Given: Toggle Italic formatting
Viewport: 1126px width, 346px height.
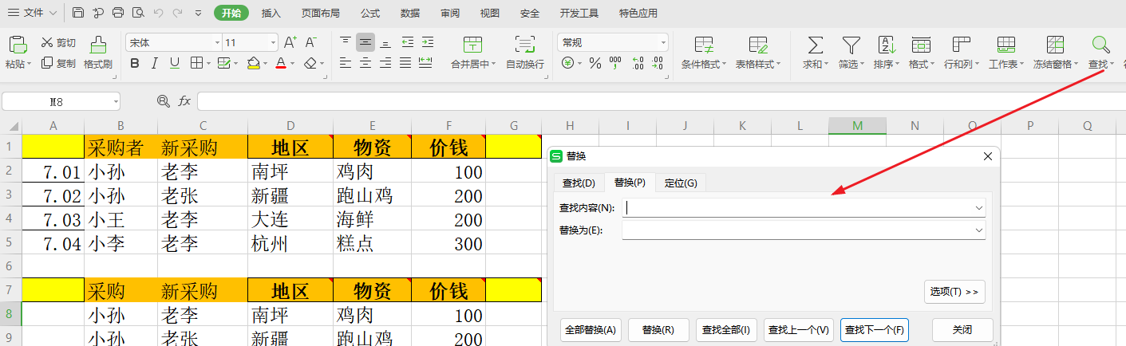Looking at the screenshot, I should (154, 63).
